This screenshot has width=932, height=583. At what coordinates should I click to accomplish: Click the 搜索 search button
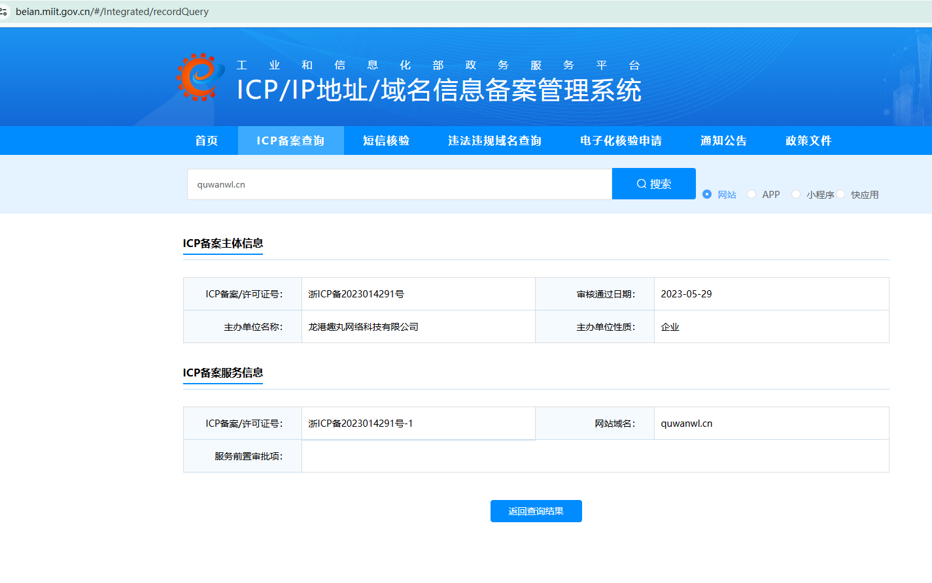(x=654, y=184)
